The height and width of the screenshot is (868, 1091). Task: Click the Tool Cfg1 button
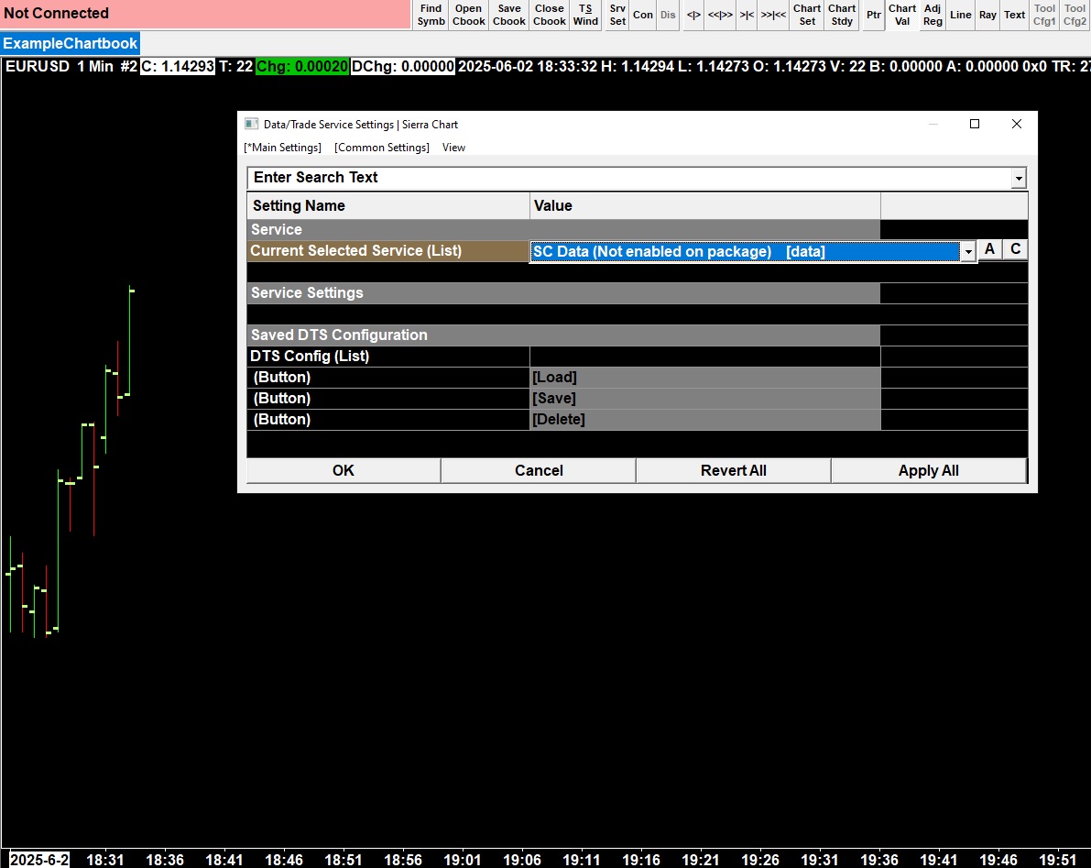pos(1044,15)
